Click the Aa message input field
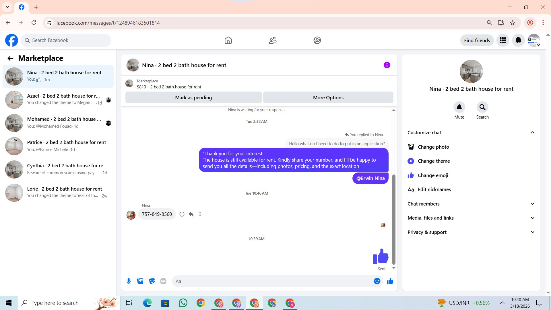The height and width of the screenshot is (310, 551). point(273,281)
